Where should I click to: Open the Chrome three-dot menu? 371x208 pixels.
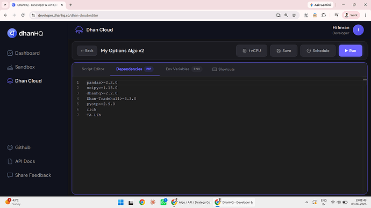(x=366, y=15)
